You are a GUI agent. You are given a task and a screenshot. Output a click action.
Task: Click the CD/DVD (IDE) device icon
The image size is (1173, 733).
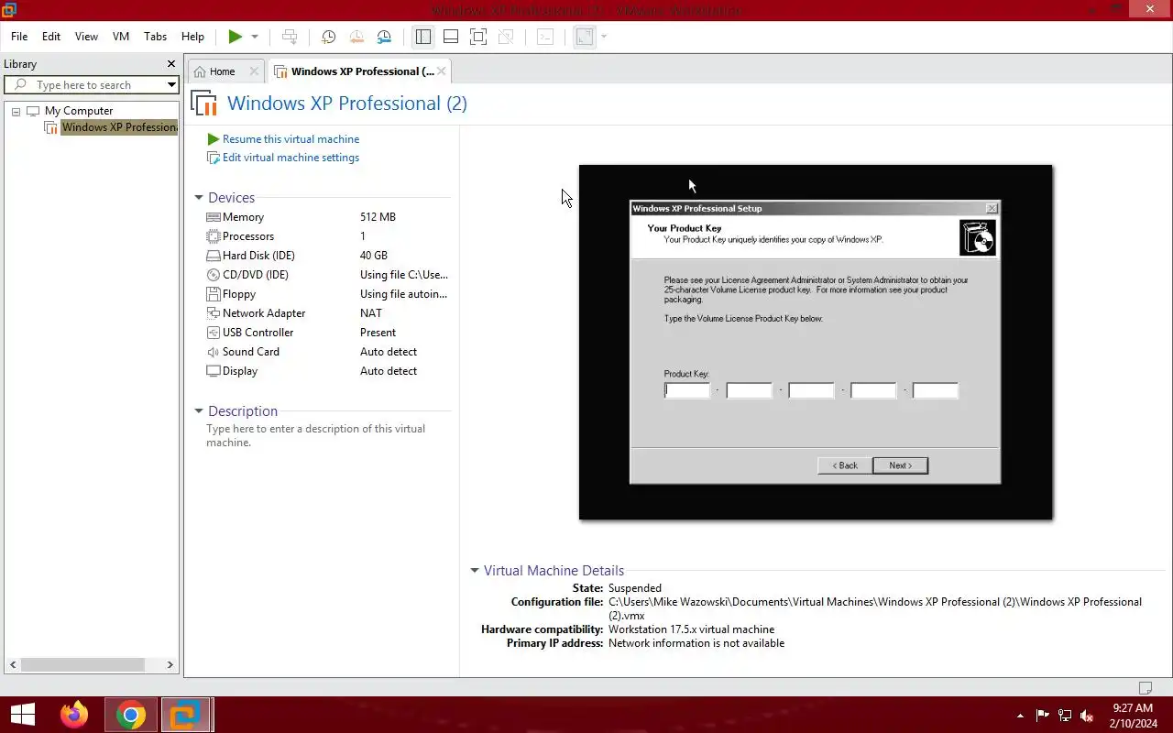click(x=214, y=275)
